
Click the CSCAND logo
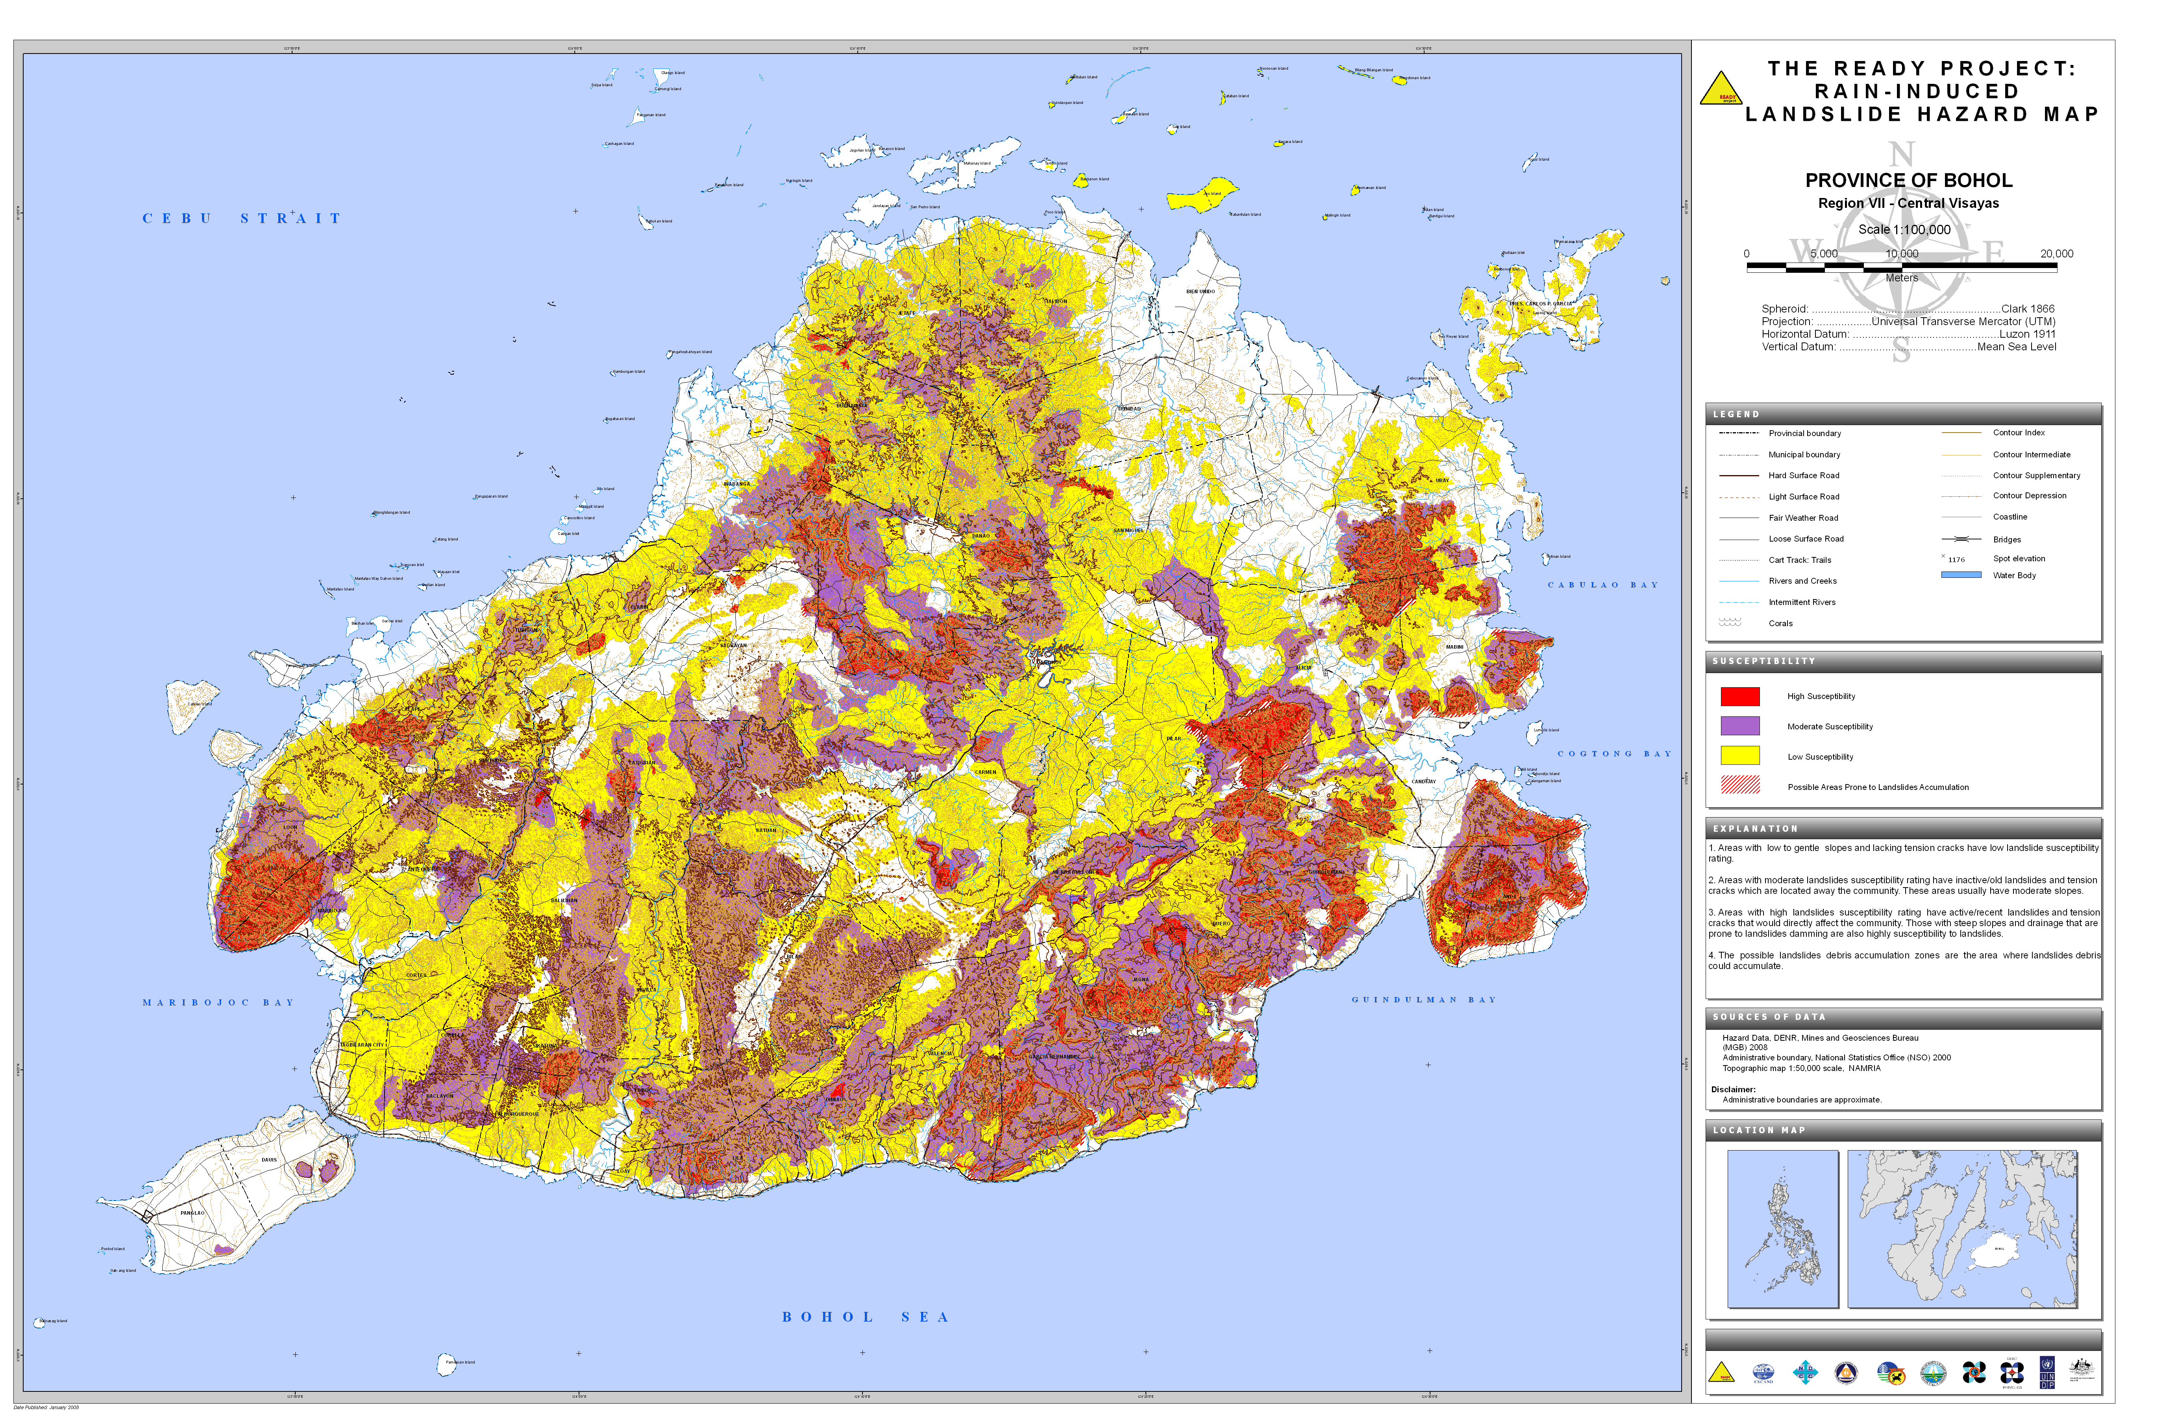coord(1763,1373)
